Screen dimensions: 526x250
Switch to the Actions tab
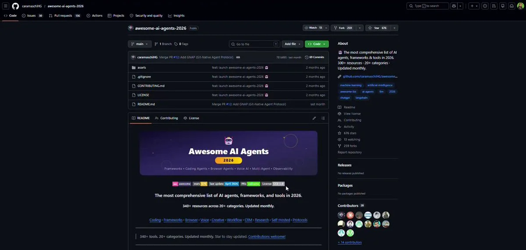[94, 16]
